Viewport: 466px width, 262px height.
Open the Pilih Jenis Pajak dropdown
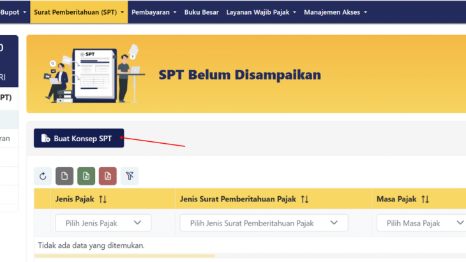(103, 223)
